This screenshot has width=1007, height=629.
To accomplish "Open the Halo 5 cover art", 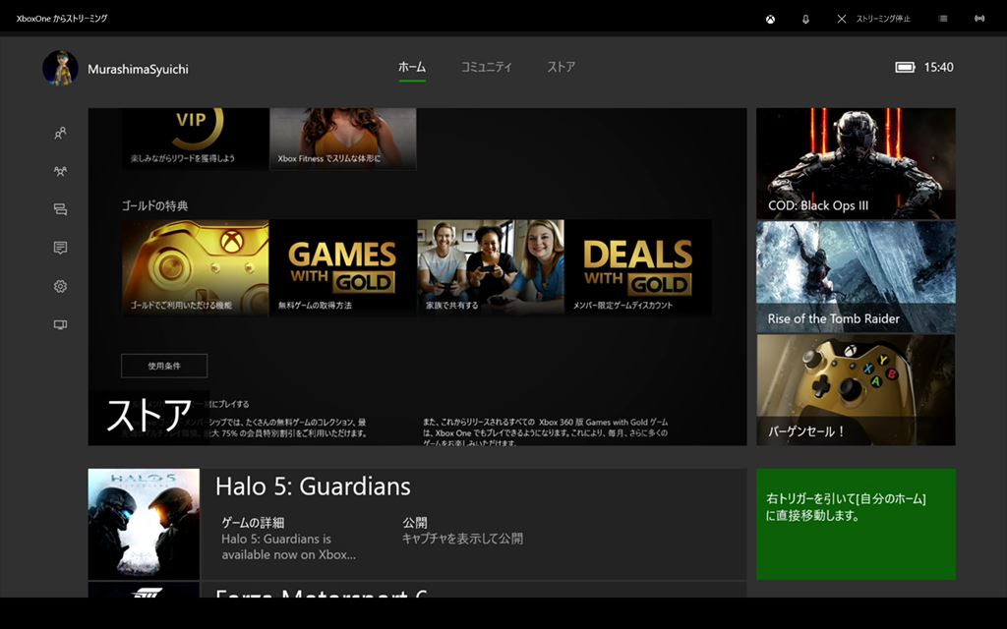I will point(144,525).
